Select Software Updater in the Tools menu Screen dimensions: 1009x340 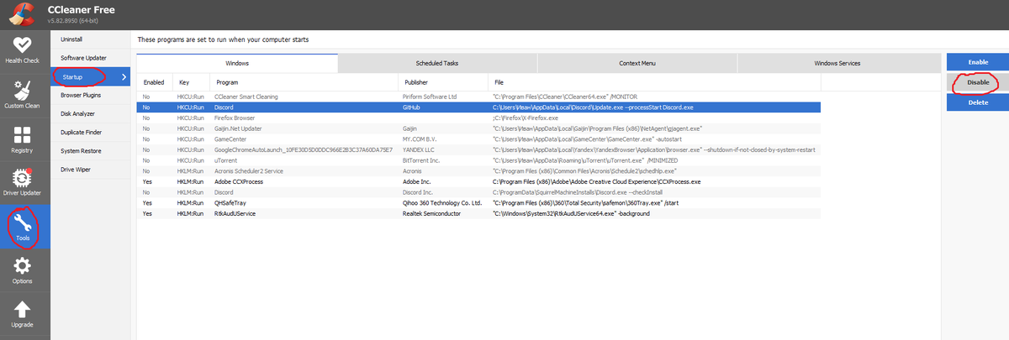click(90, 58)
